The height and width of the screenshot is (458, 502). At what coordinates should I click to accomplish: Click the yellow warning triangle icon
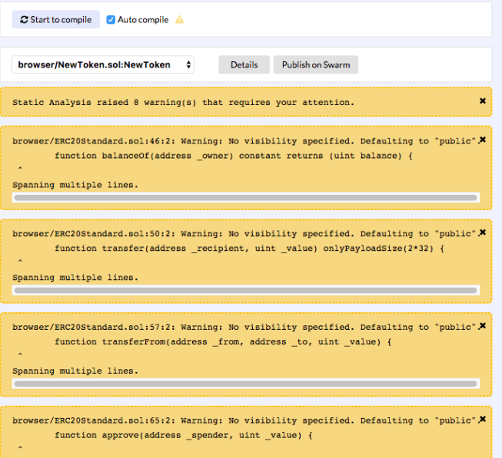(x=180, y=20)
